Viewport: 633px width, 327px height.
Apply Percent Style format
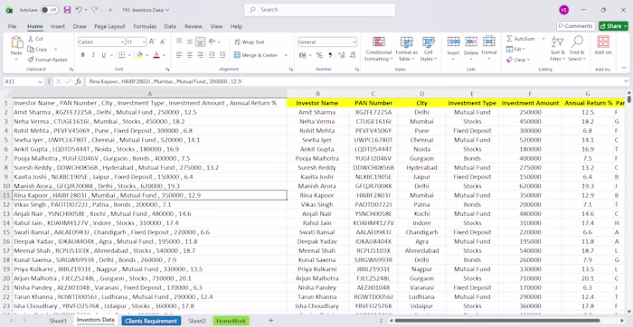pos(319,55)
